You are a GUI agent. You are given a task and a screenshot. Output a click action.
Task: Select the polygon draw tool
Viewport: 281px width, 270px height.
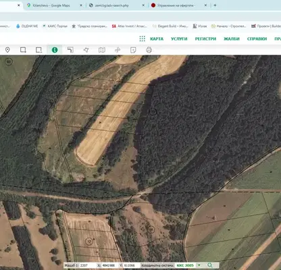tap(86, 50)
